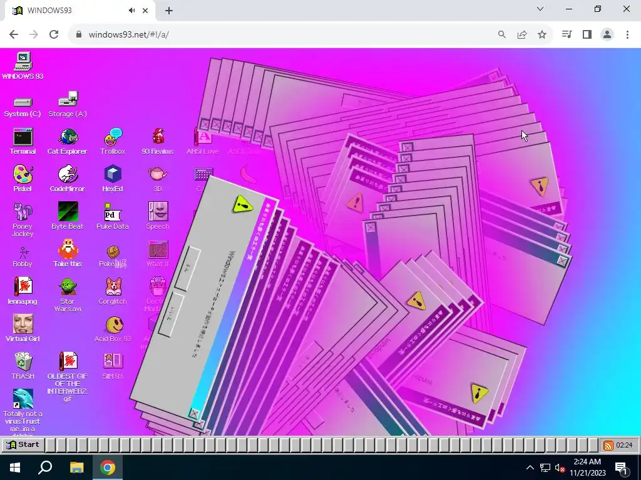Launch the Pokeglitch icon
The height and width of the screenshot is (480, 641).
pos(113,252)
